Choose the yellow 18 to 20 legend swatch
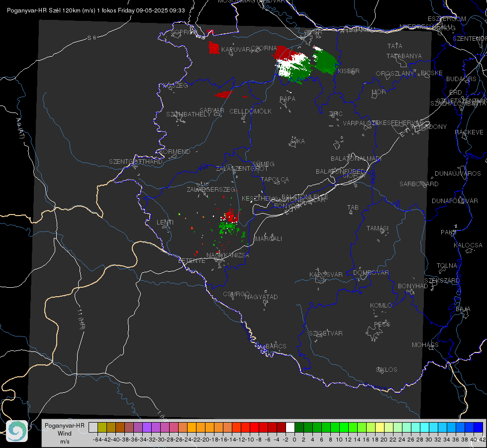The image size is (487, 448). click(x=380, y=427)
